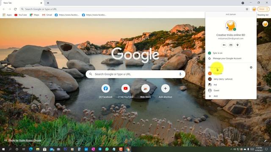Image resolution: width=271 pixels, height=152 pixels.
Task: Start voice search with microphone icon
Action: tap(180, 74)
